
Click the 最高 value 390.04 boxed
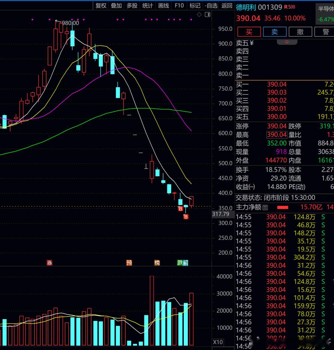click(x=277, y=135)
